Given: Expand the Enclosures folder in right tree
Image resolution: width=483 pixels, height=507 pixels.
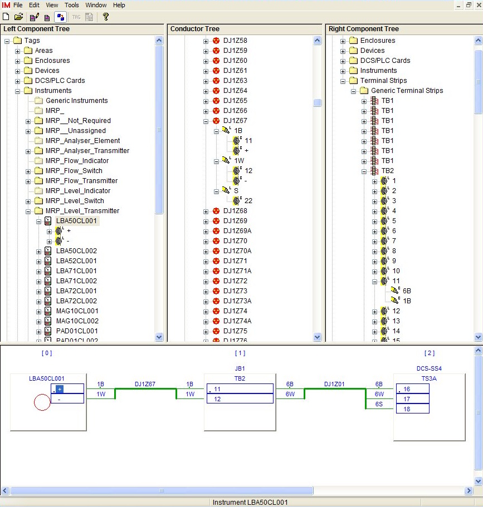Looking at the screenshot, I should (343, 41).
